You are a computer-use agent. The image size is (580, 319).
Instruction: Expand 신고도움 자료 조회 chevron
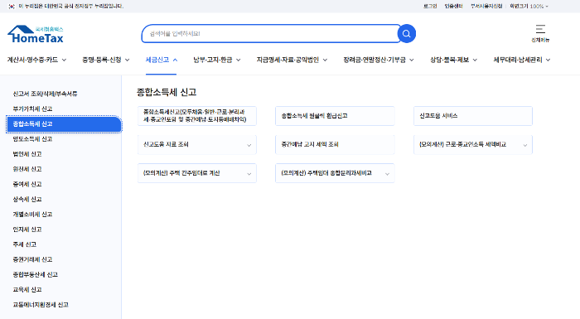click(249, 145)
